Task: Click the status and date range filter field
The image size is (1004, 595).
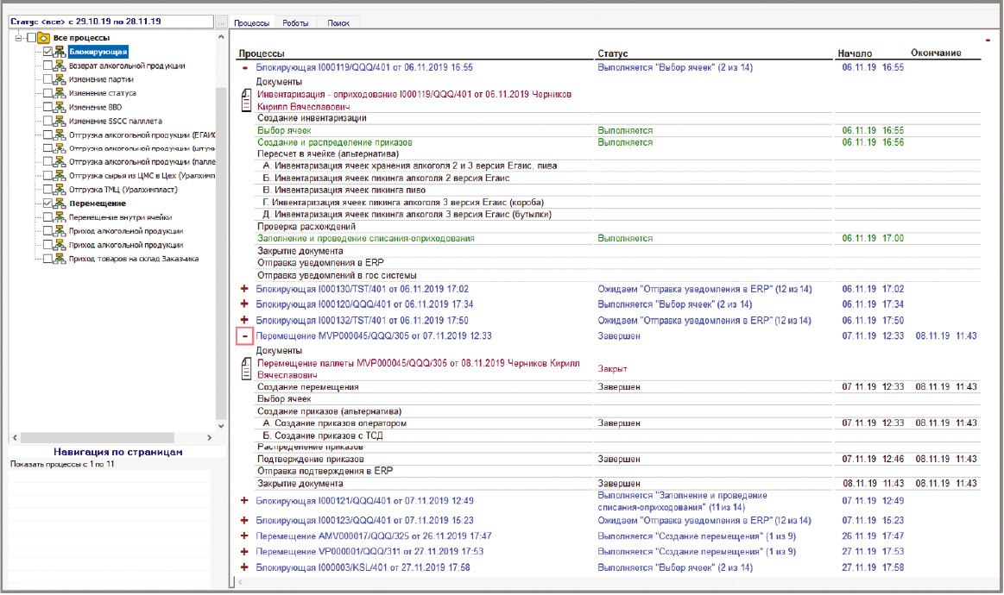Action: coord(111,22)
